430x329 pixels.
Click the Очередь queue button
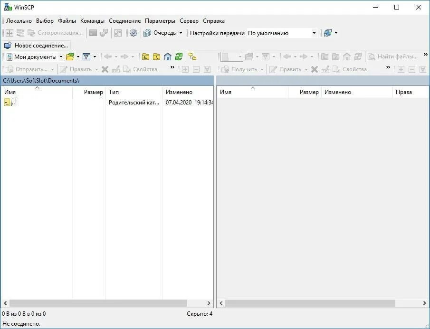(x=160, y=33)
